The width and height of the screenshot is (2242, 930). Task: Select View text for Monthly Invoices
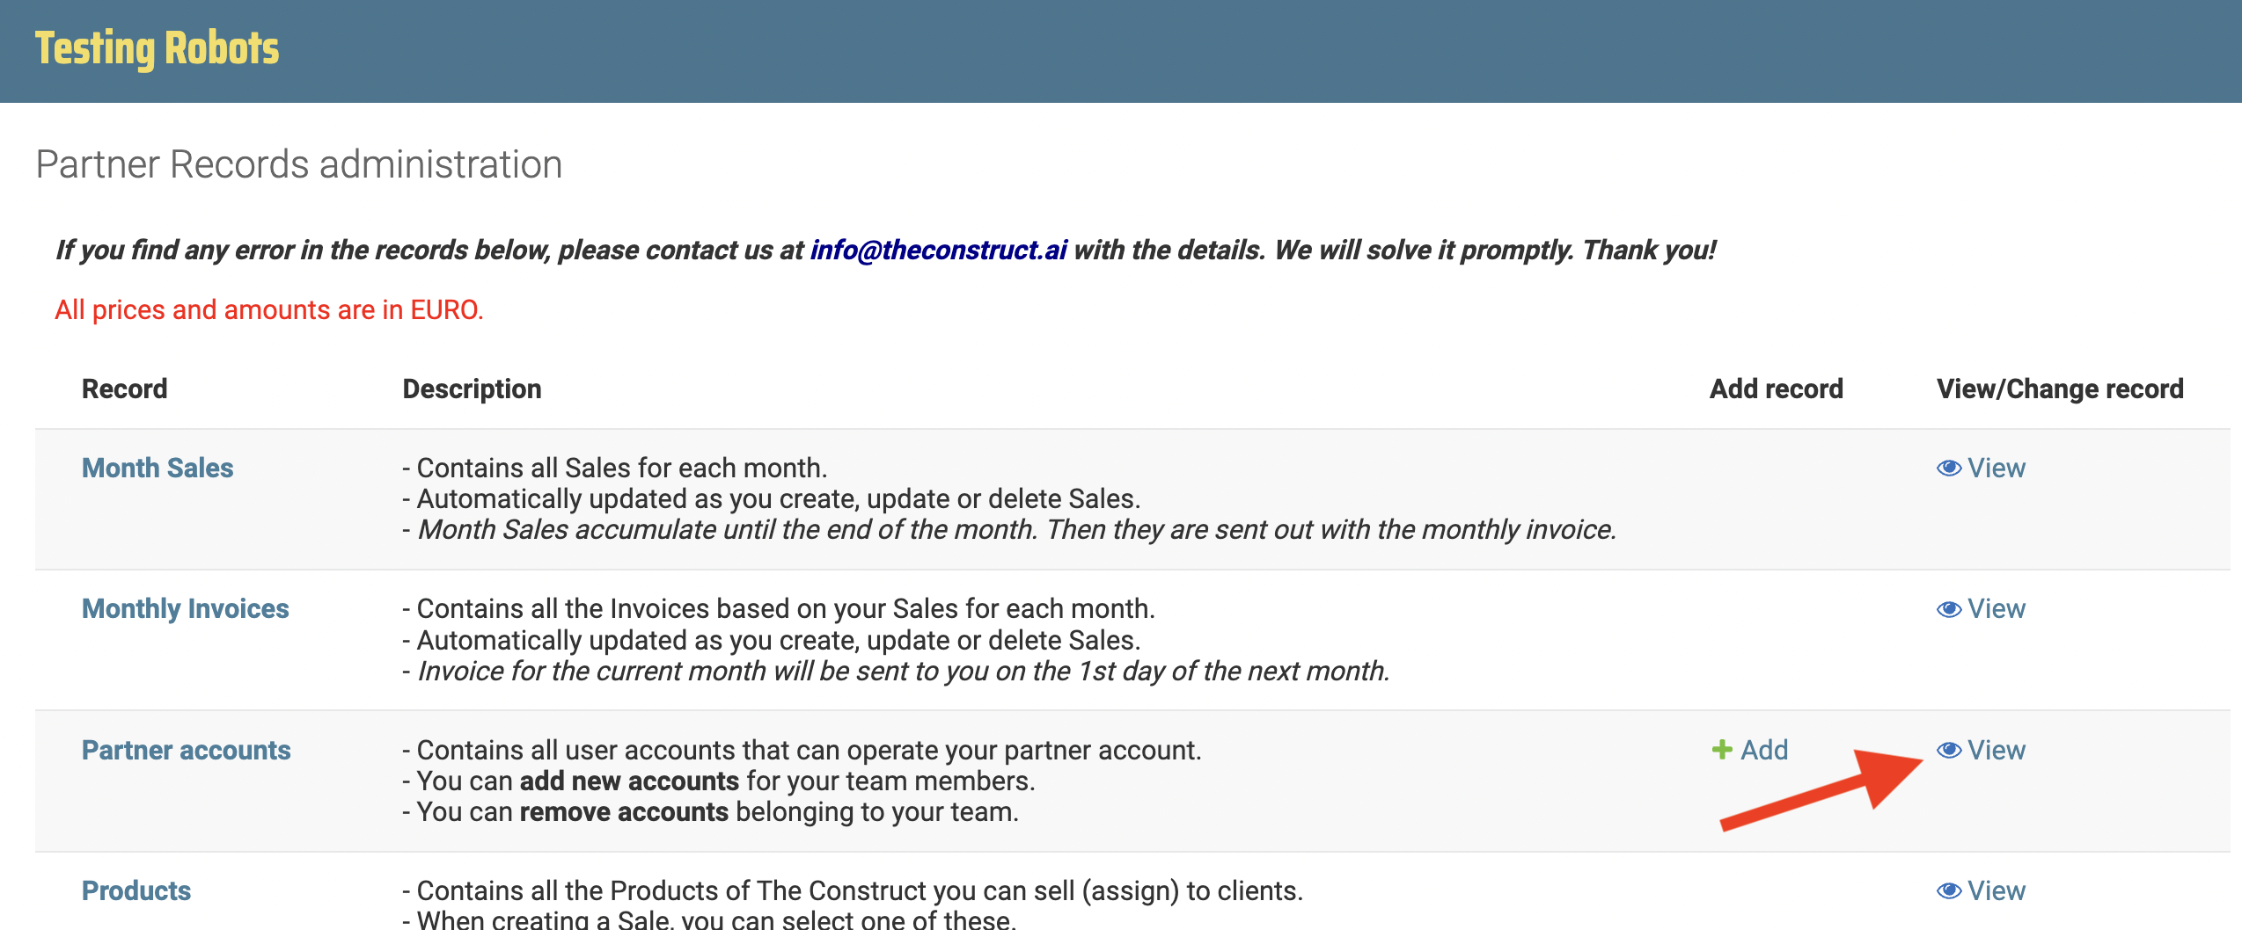tap(1997, 609)
